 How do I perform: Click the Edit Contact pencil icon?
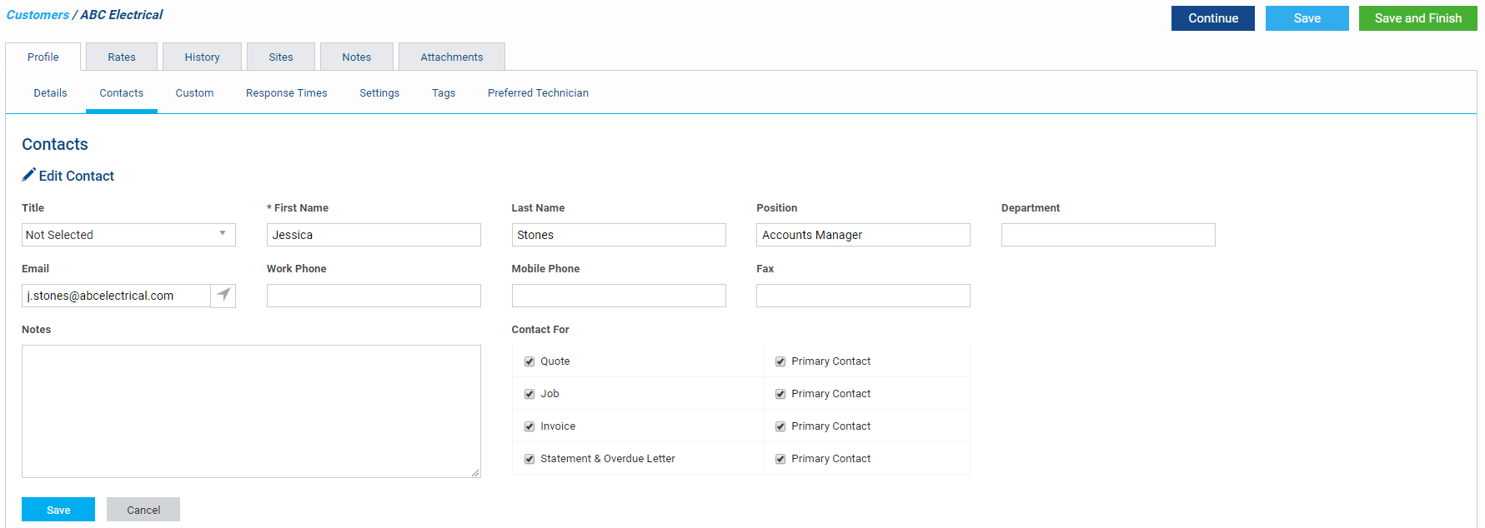coord(29,175)
